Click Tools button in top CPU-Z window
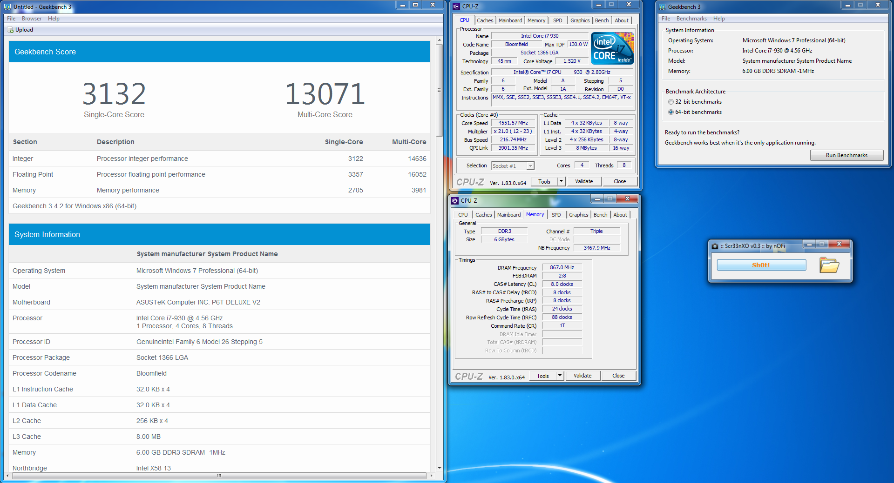 tap(544, 181)
